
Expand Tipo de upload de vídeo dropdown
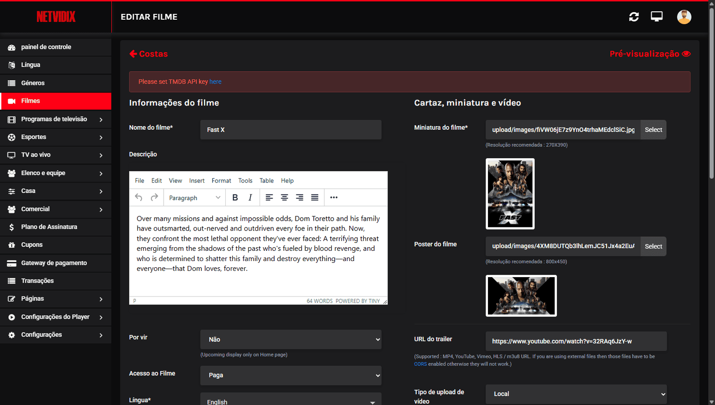pos(576,394)
